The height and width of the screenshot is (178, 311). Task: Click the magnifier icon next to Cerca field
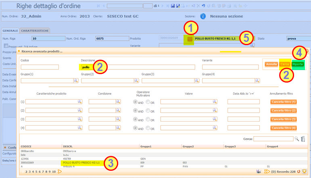coord(296,139)
